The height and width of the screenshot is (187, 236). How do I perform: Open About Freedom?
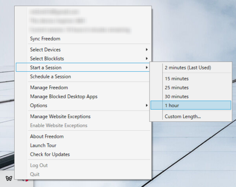(83, 136)
